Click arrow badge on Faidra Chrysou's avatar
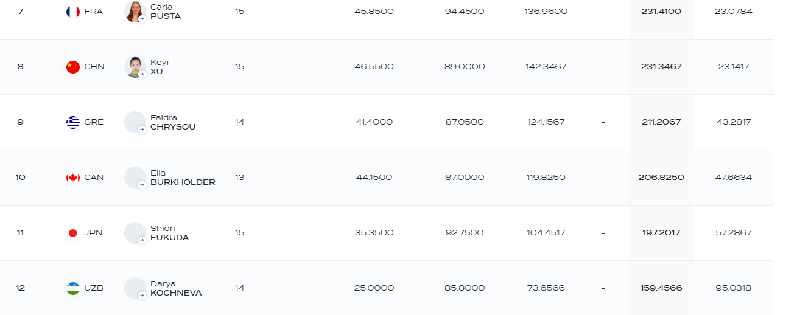This screenshot has width=811, height=315. [142, 129]
